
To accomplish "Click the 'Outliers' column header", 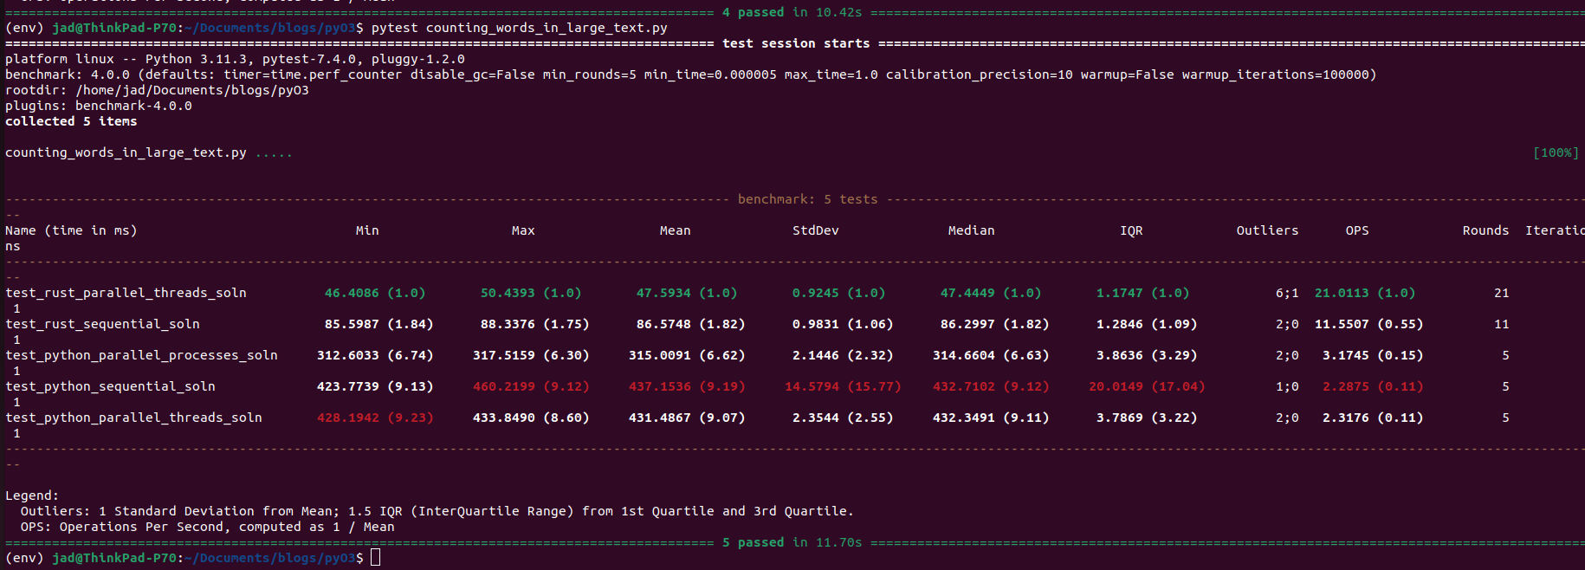I will (1267, 230).
